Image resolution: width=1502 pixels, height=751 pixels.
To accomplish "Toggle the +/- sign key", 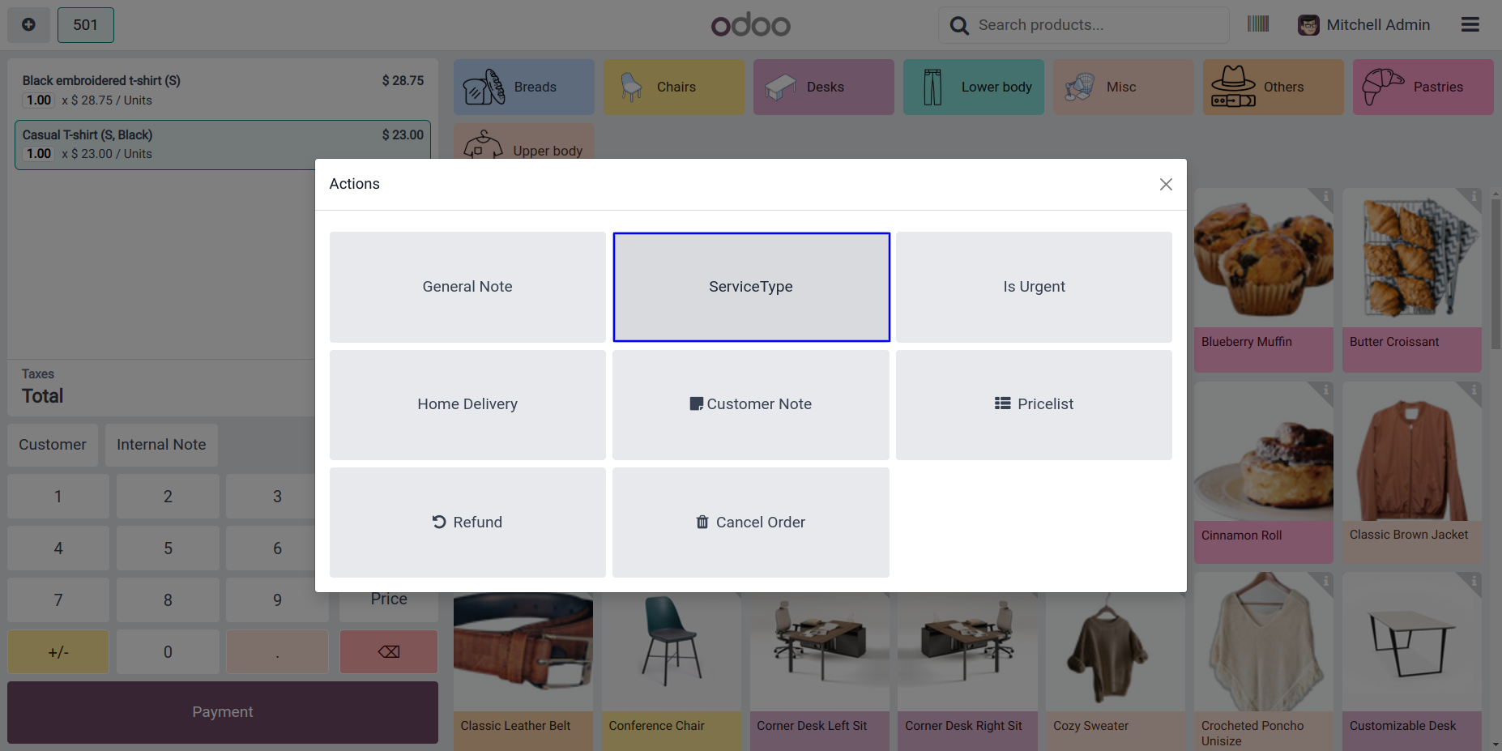I will (58, 652).
